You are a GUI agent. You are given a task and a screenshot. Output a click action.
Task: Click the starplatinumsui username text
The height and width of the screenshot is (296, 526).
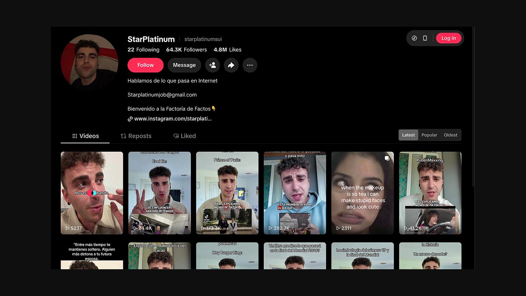[x=203, y=39]
